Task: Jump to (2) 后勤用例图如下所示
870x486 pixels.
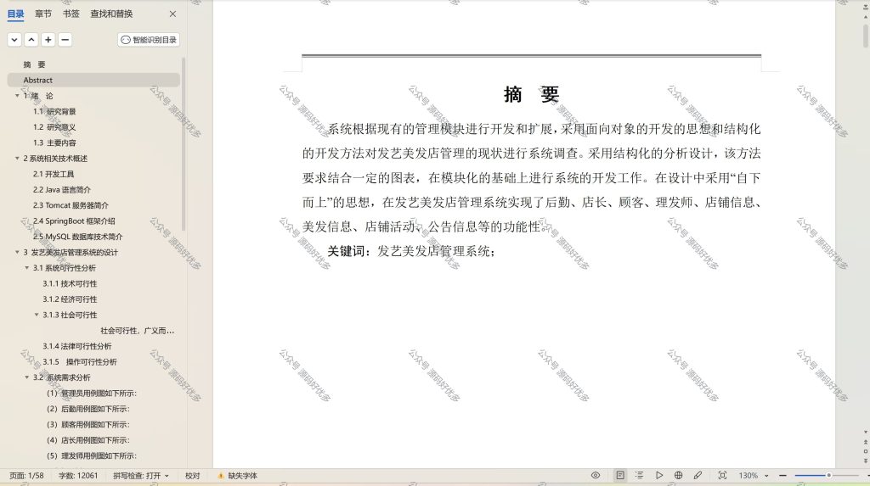Action: tap(88, 409)
